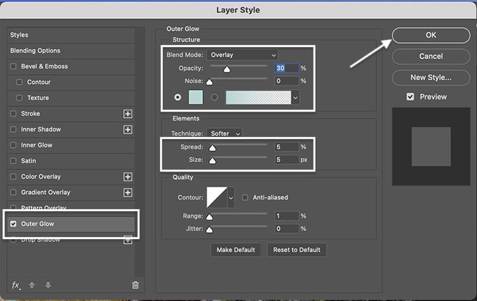Enable the Anti-aliased checkbox
The height and width of the screenshot is (301, 477).
(245, 197)
